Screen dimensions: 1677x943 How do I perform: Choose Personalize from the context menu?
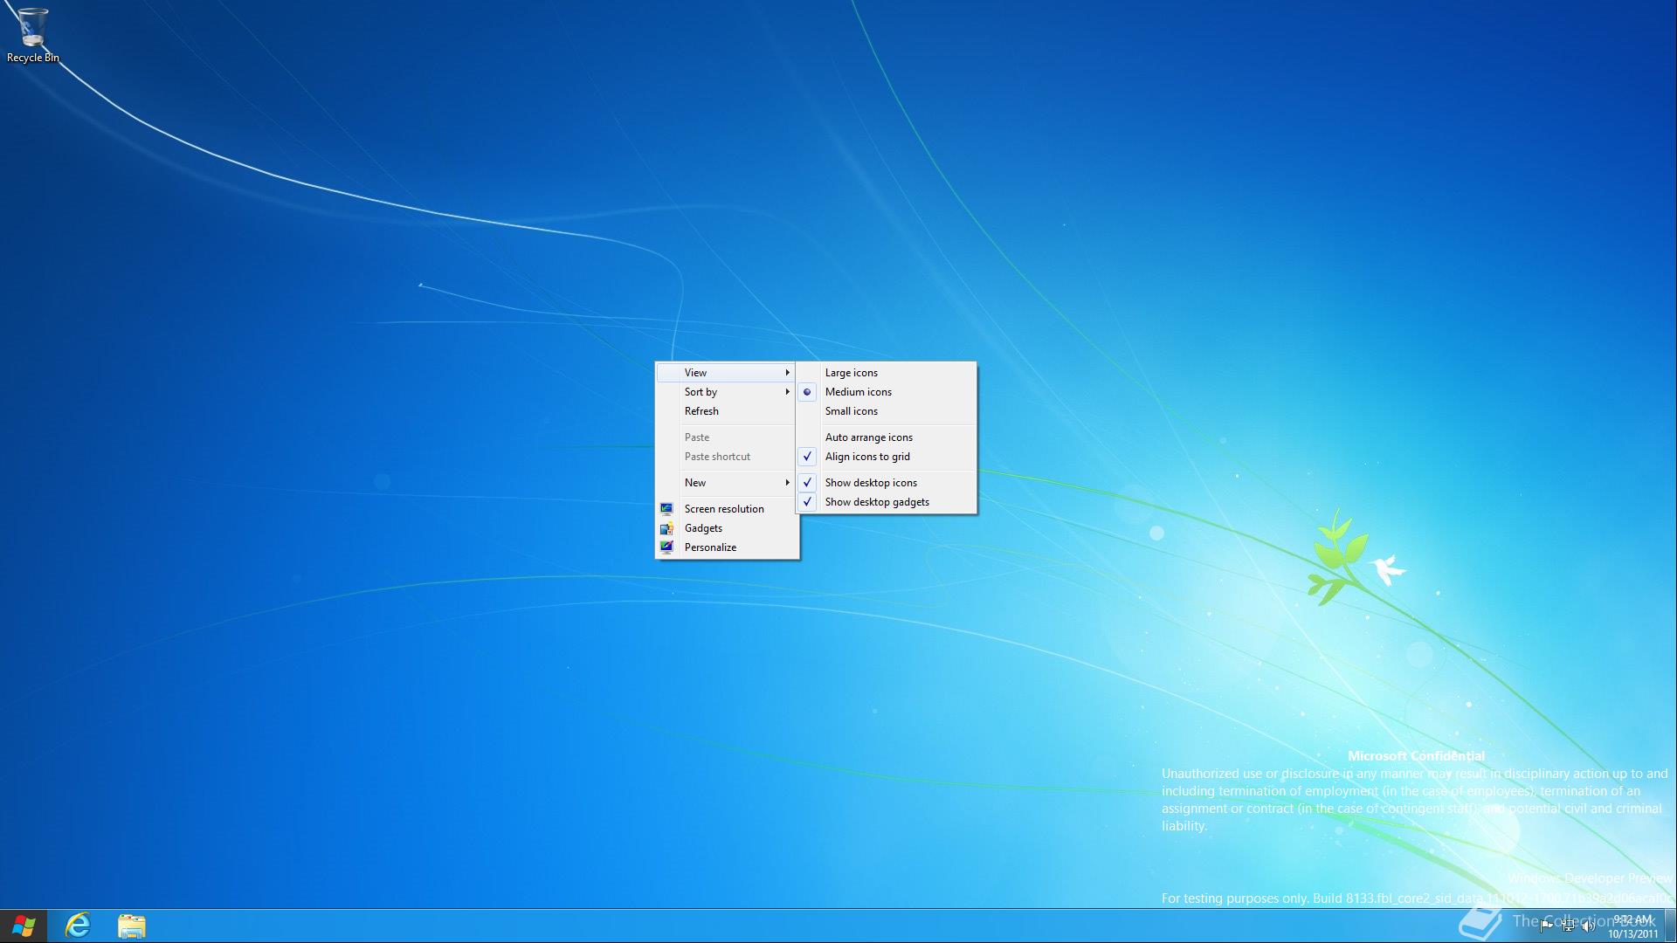728,547
